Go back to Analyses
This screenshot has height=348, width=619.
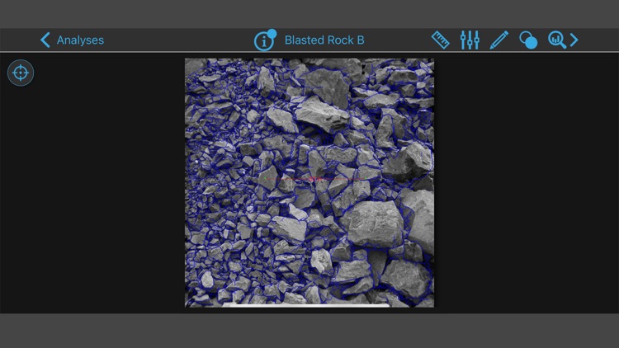(x=73, y=40)
